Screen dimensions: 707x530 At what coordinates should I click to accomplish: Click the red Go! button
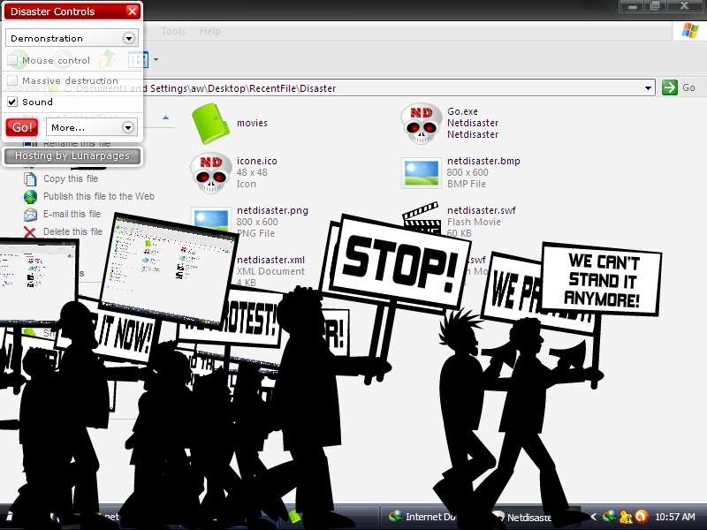(22, 127)
